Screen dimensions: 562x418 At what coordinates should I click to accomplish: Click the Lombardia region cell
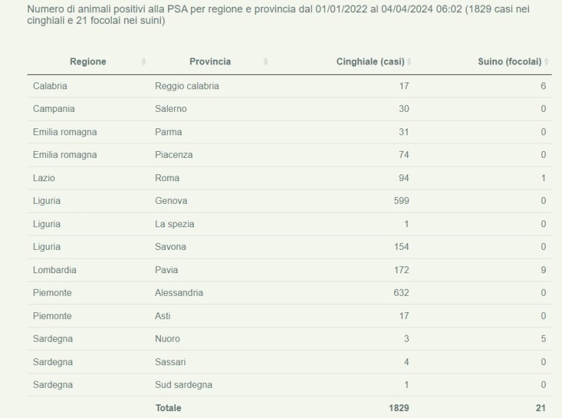[54, 270]
